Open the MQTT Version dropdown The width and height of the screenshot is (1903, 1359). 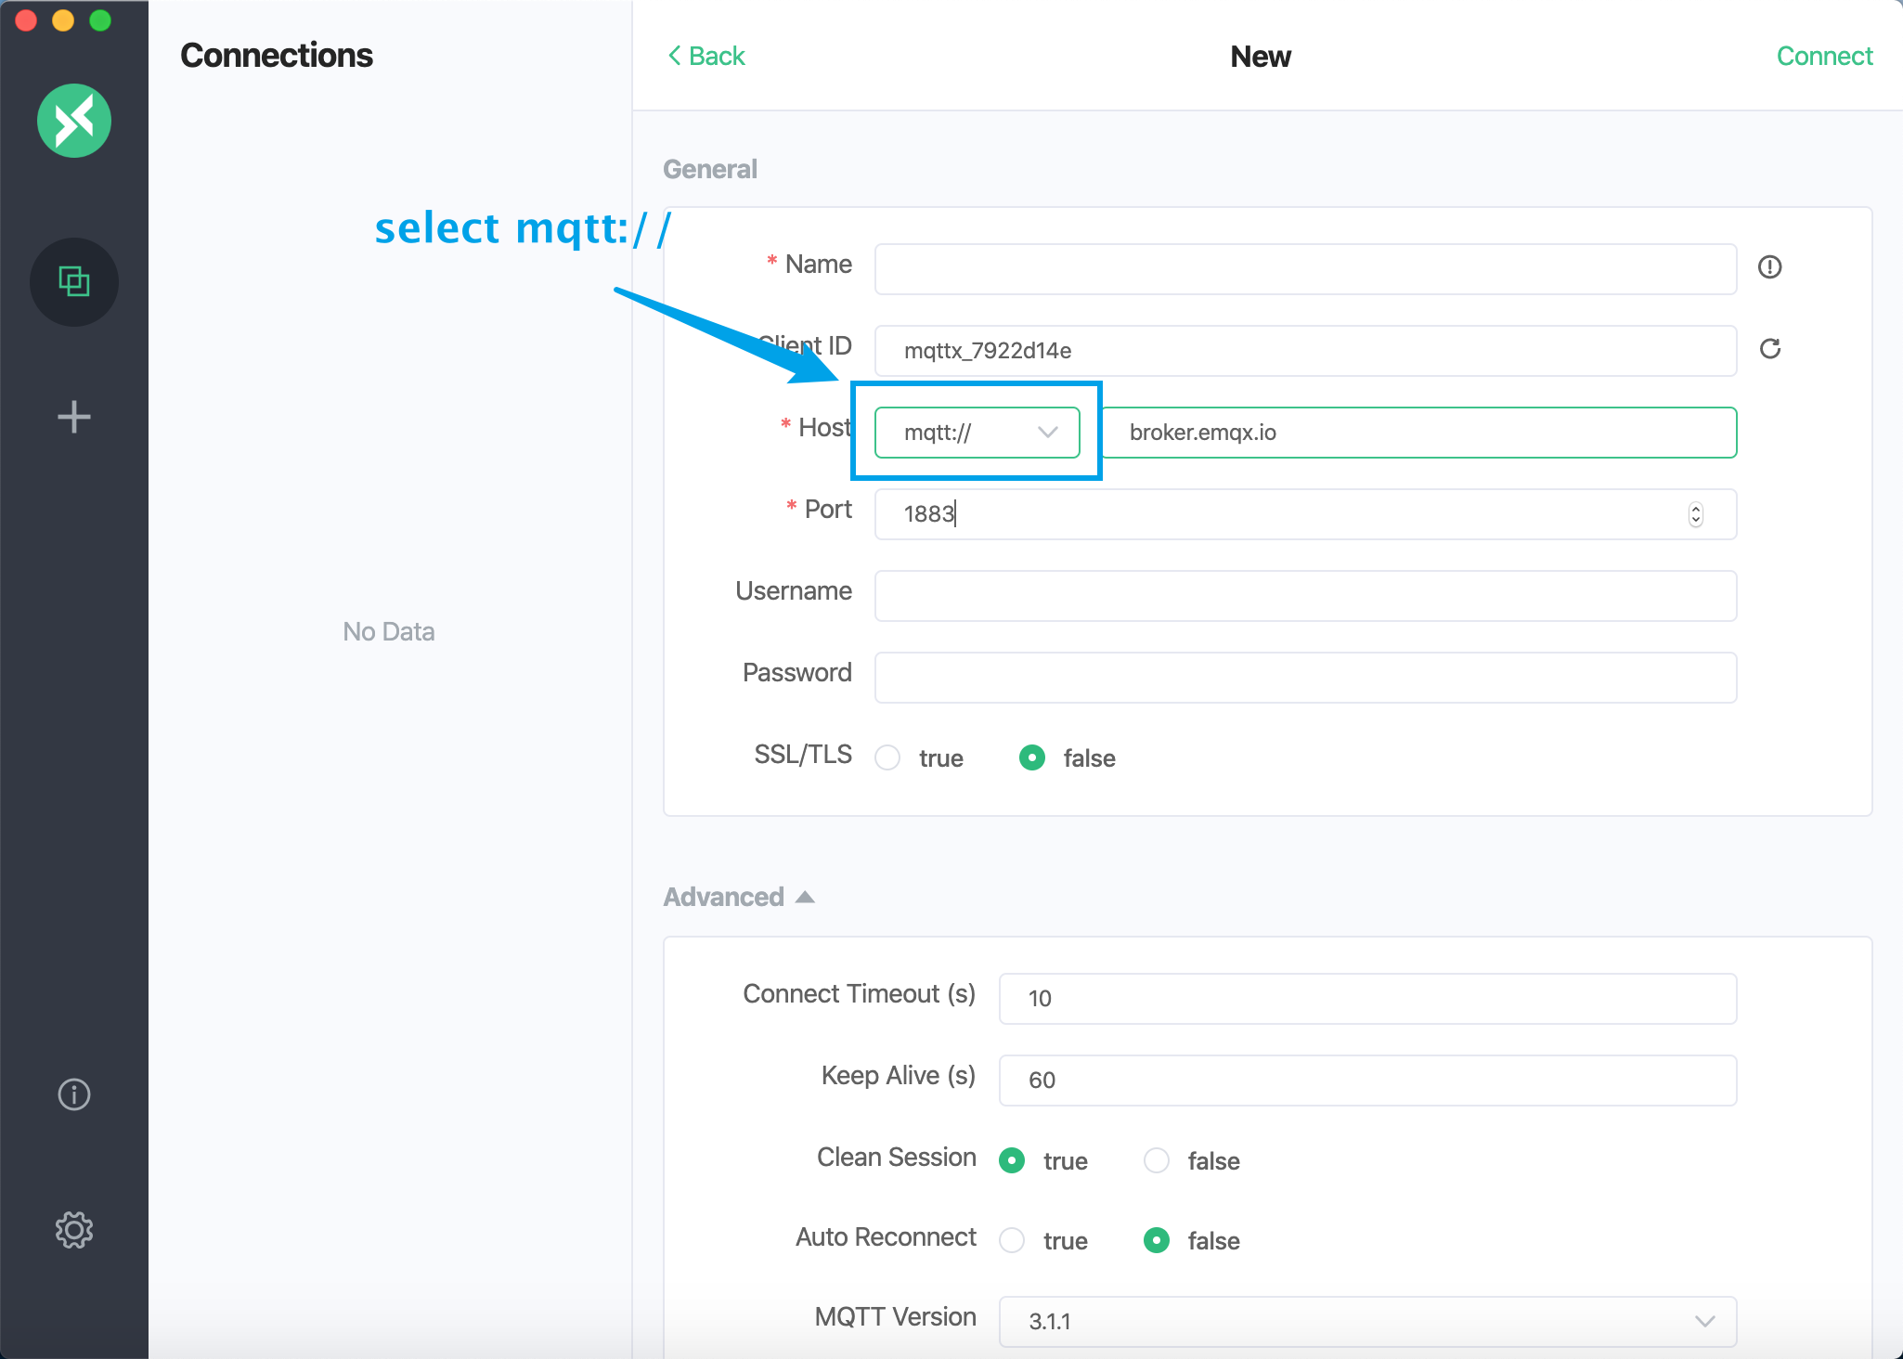tap(1367, 1321)
